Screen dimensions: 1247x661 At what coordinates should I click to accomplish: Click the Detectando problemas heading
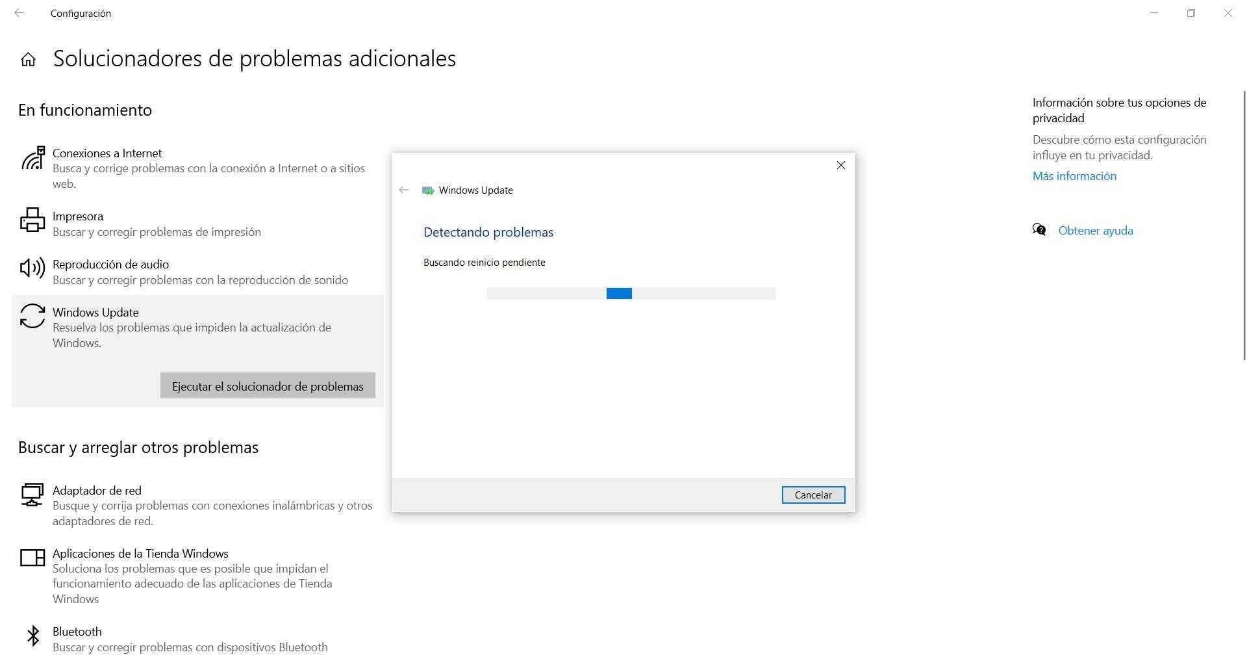point(488,232)
